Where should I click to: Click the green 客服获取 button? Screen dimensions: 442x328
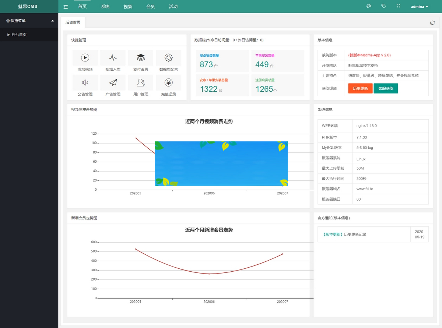pyautogui.click(x=386, y=88)
